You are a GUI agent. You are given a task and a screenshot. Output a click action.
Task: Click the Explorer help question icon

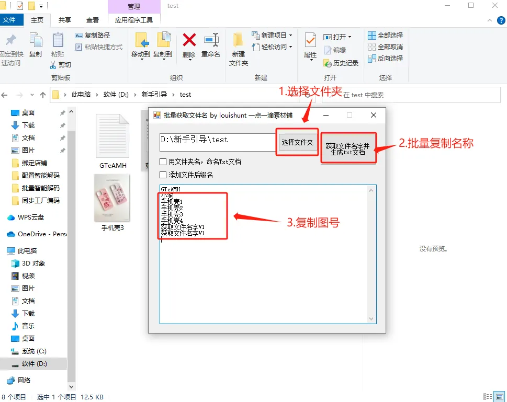tap(501, 20)
